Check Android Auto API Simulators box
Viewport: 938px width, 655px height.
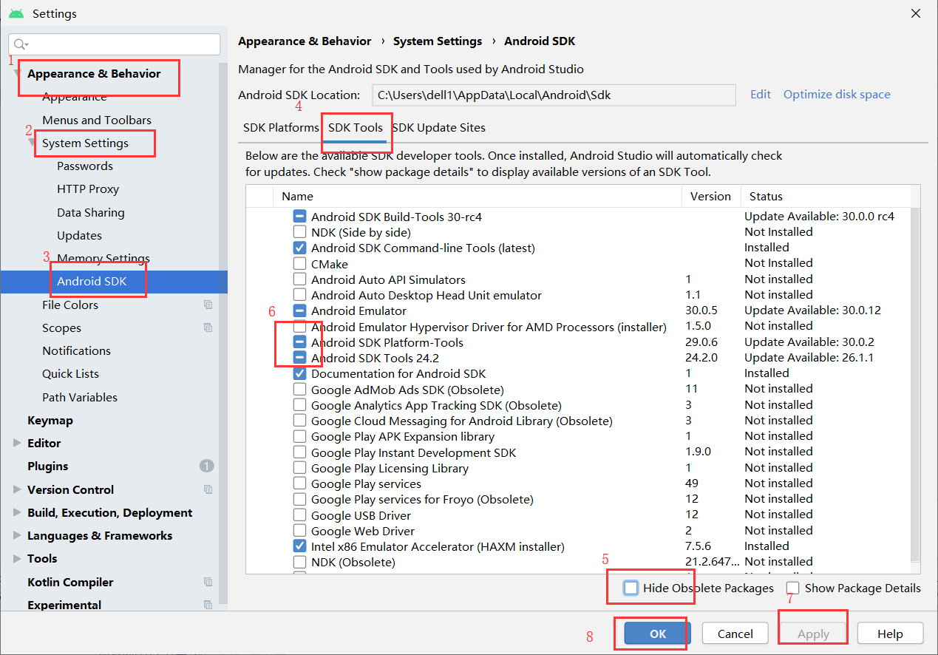tap(299, 279)
